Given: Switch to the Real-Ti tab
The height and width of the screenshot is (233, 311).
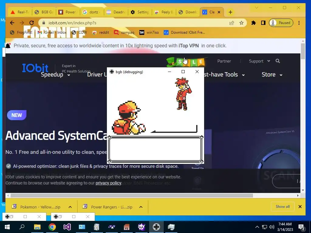Looking at the screenshot, I should click(x=20, y=12).
